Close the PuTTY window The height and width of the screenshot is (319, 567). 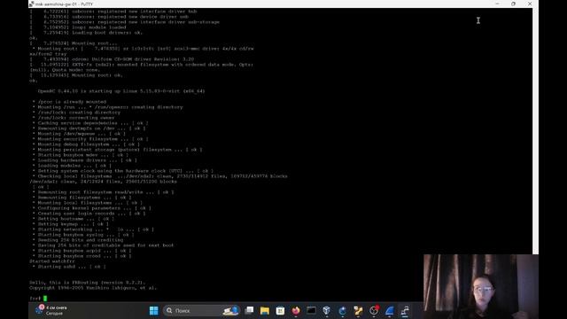click(530, 4)
